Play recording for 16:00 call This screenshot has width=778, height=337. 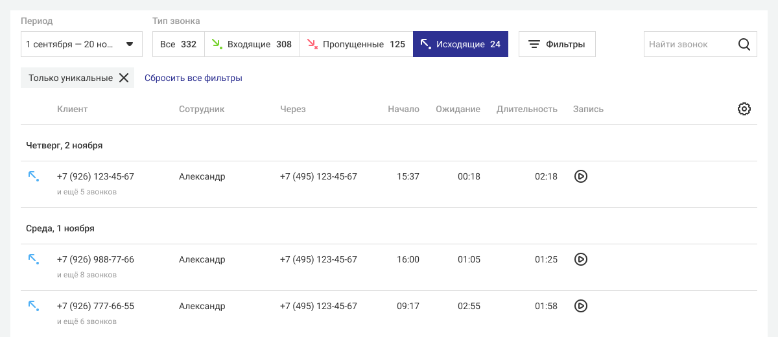(581, 259)
